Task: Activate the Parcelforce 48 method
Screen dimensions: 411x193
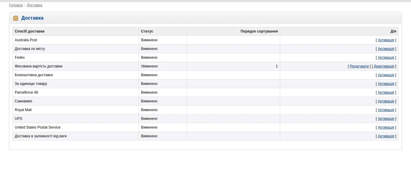Action: coord(386,93)
